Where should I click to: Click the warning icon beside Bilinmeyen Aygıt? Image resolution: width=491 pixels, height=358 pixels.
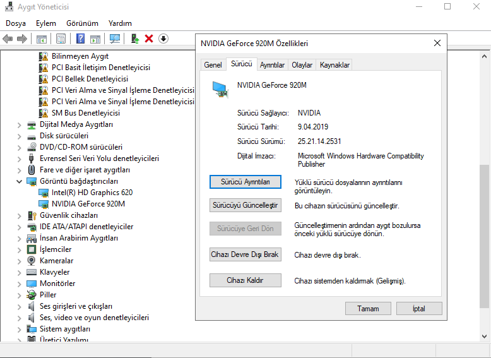43,56
